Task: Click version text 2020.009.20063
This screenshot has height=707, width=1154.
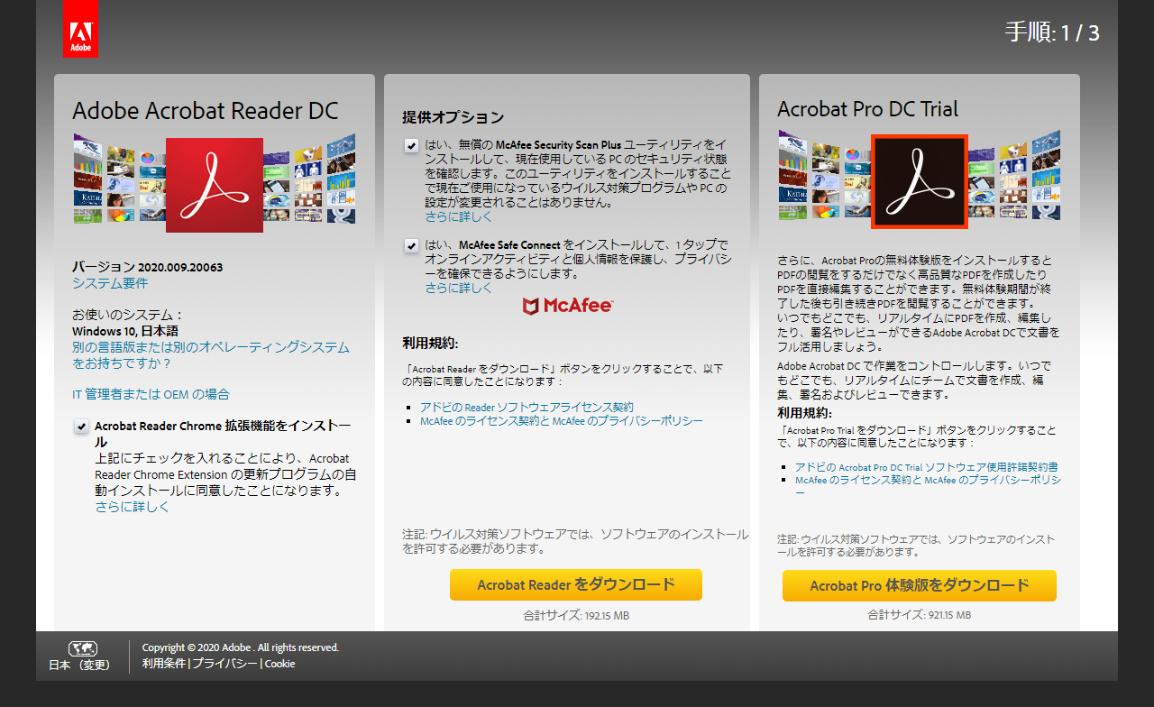Action: [180, 268]
